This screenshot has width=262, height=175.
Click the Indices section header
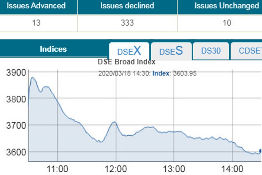[x=53, y=49]
